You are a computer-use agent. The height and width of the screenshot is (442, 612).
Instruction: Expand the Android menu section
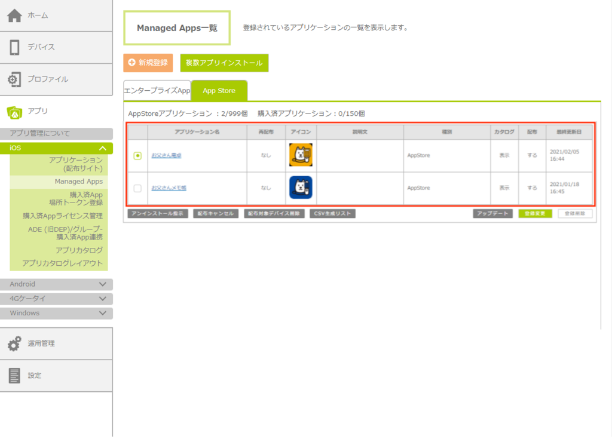103,284
